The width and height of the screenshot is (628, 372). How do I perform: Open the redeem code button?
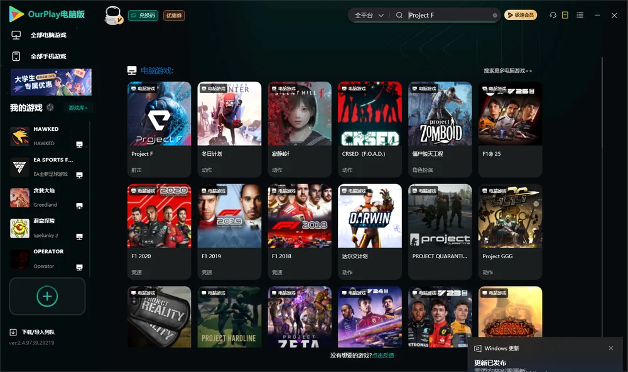coord(143,16)
